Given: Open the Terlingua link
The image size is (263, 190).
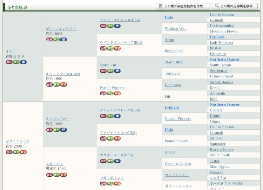Looking at the screenshot, I should click(173, 74).
